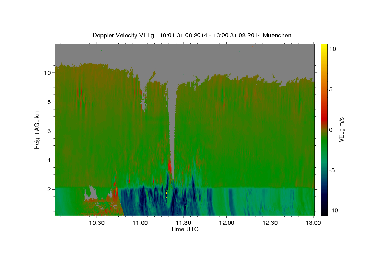This screenshot has width=389, height=259.
Task: Click the yellow top of the colorbar
Action: point(324,47)
